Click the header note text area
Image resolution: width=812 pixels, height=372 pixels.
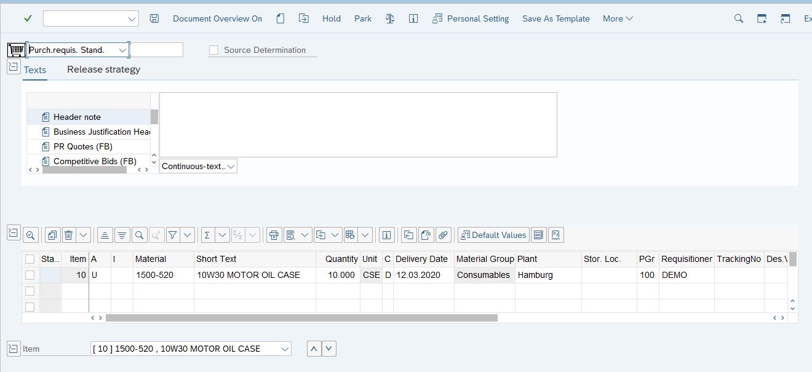coord(358,125)
